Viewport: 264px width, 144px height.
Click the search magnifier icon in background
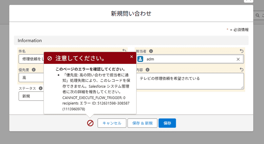(x=257, y=15)
